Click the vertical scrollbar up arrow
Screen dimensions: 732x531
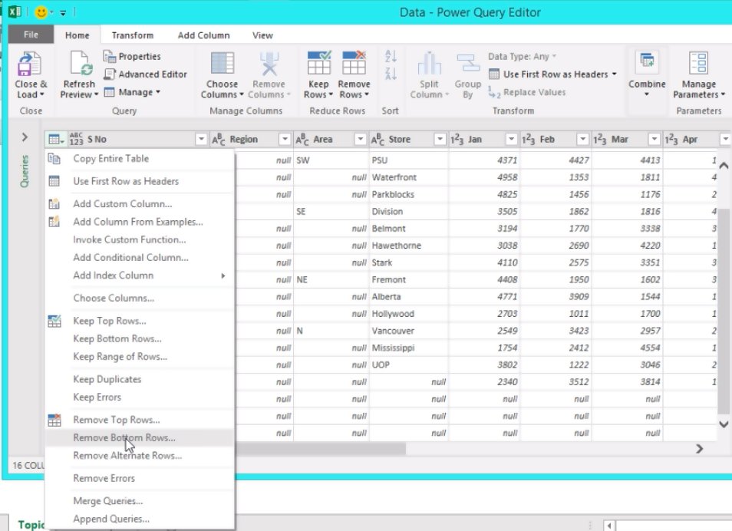tap(724, 165)
